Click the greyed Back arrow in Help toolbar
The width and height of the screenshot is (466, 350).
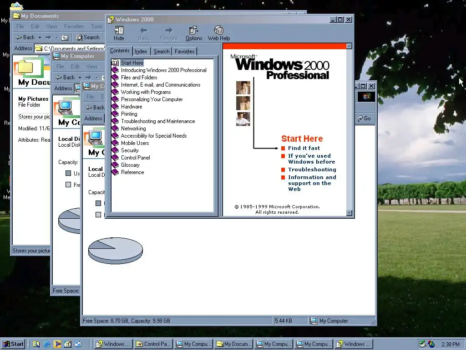pyautogui.click(x=144, y=31)
